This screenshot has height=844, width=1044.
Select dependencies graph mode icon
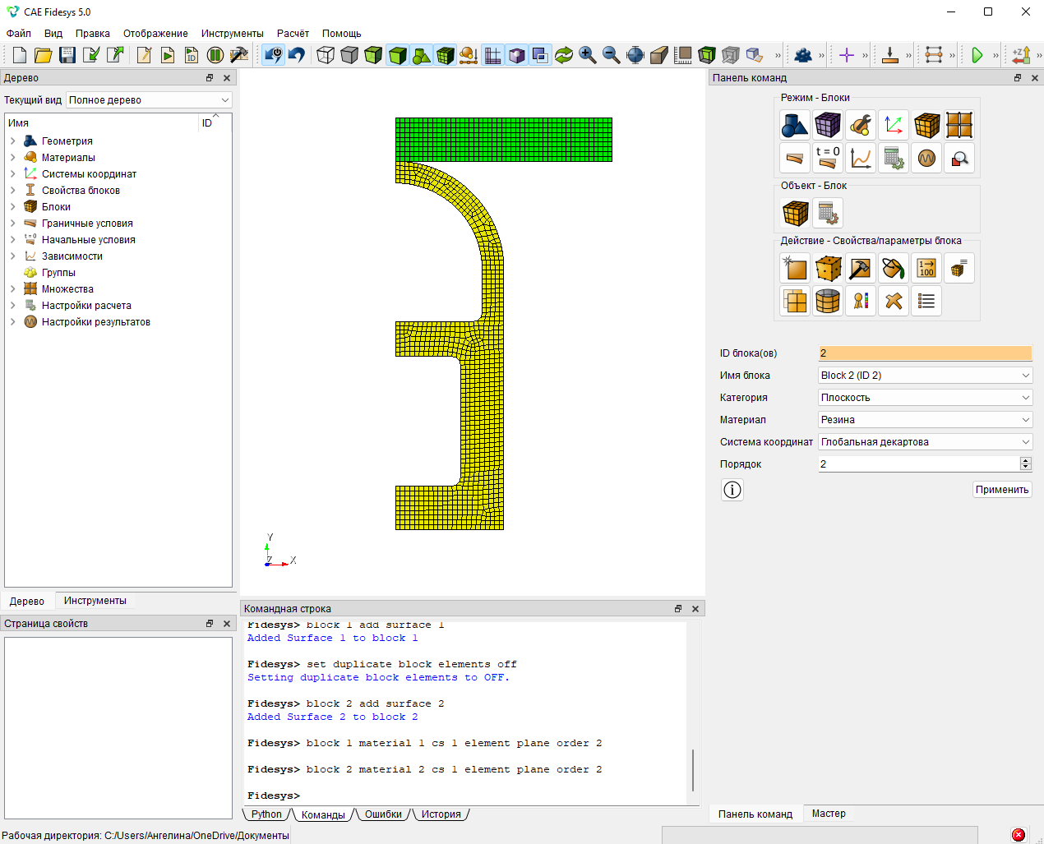pos(861,158)
